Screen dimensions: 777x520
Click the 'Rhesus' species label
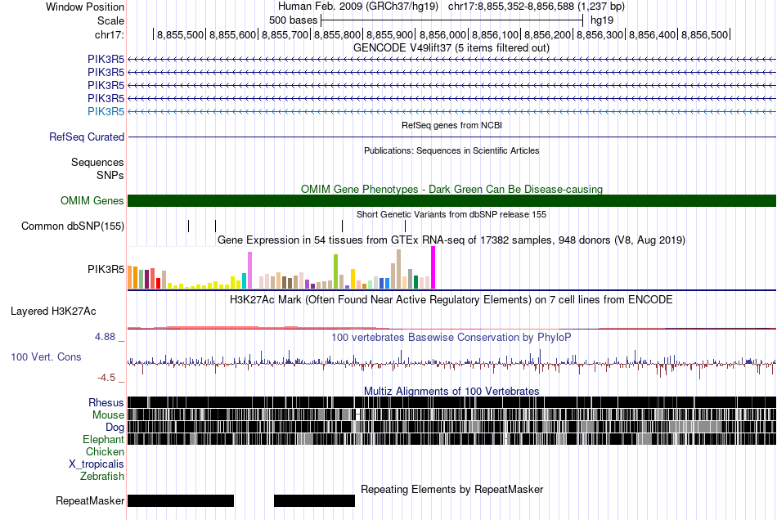tap(106, 402)
